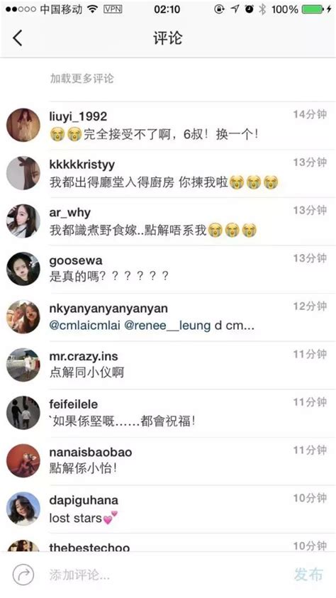
Task: Tap nkyanyanyanyanyan's avatar
Action: click(x=23, y=317)
